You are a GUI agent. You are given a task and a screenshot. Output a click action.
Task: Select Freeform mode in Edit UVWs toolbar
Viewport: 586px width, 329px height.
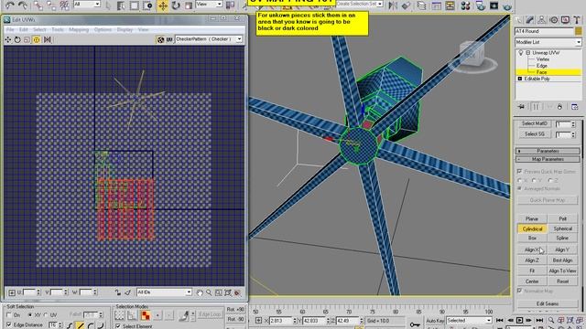pyautogui.click(x=37, y=39)
